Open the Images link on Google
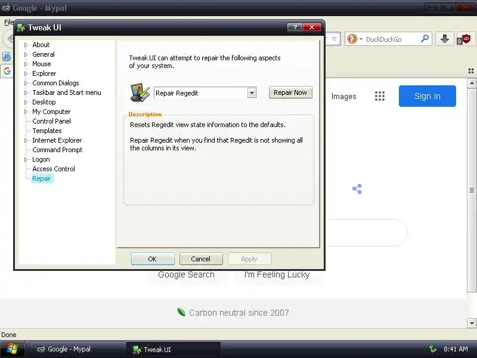 point(343,97)
